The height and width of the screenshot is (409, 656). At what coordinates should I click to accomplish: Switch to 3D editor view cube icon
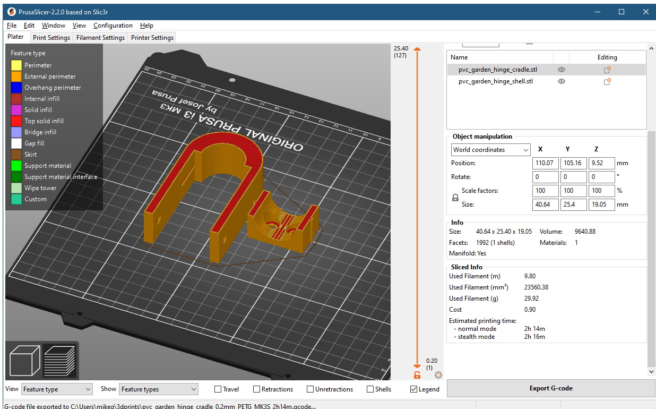pos(25,360)
